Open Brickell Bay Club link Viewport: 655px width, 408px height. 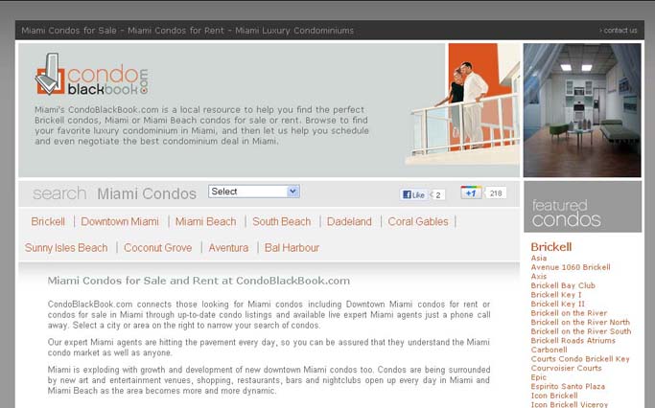(x=563, y=285)
